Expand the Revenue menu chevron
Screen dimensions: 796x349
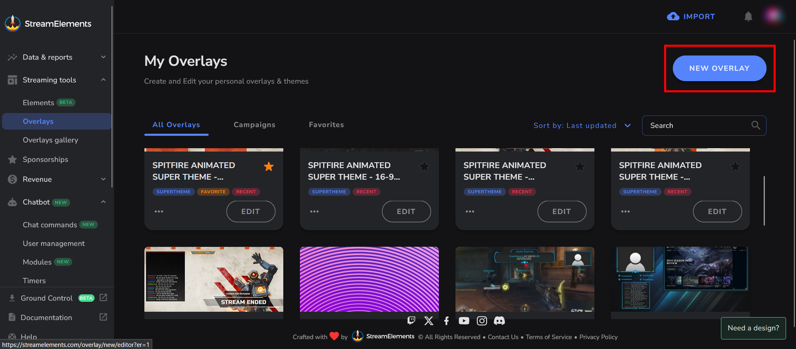pyautogui.click(x=103, y=179)
